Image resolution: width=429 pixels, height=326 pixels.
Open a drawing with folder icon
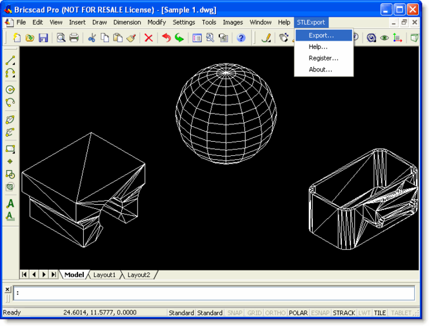coord(30,38)
